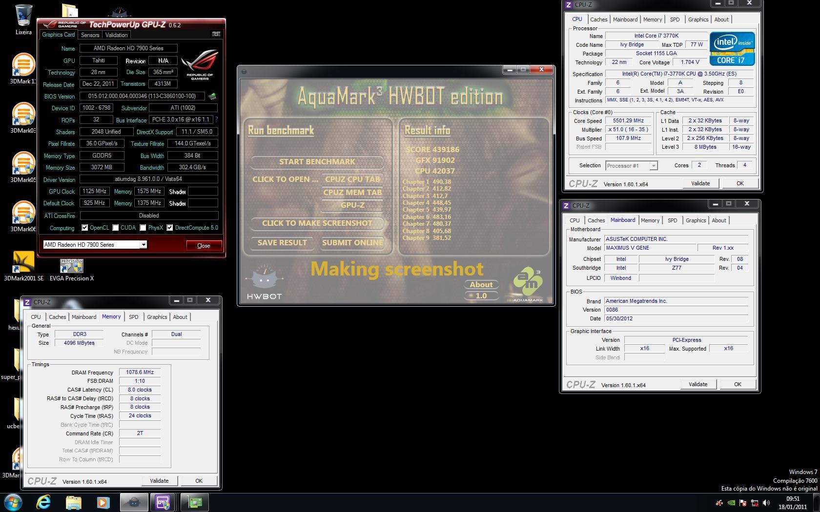
Task: Click the volume speaker tray icon
Action: tap(766, 503)
